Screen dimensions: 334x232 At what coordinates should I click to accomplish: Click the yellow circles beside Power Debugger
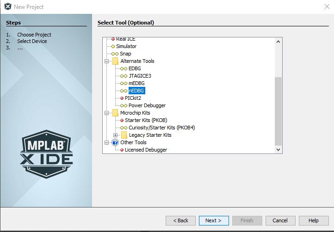(x=124, y=105)
